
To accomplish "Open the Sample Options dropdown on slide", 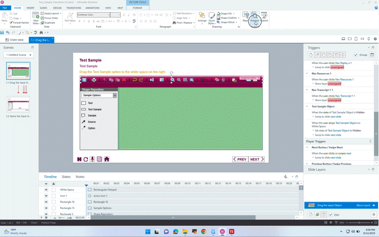I will [x=115, y=95].
